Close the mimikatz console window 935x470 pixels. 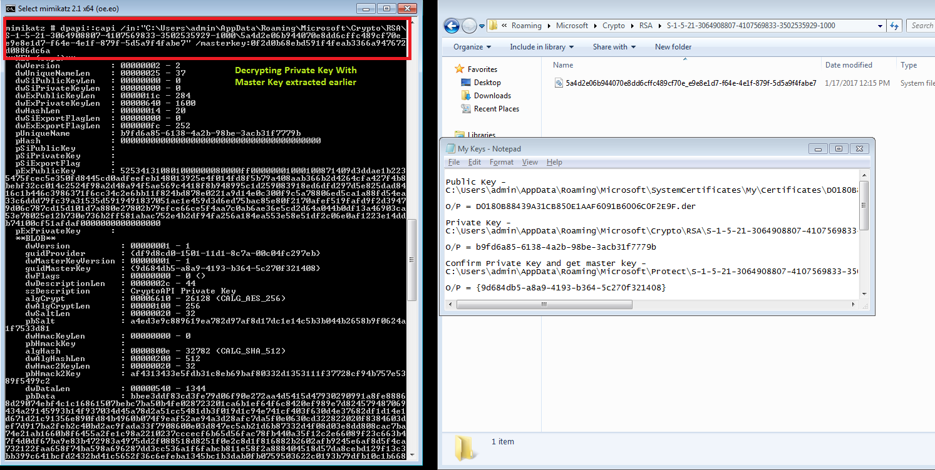406,8
